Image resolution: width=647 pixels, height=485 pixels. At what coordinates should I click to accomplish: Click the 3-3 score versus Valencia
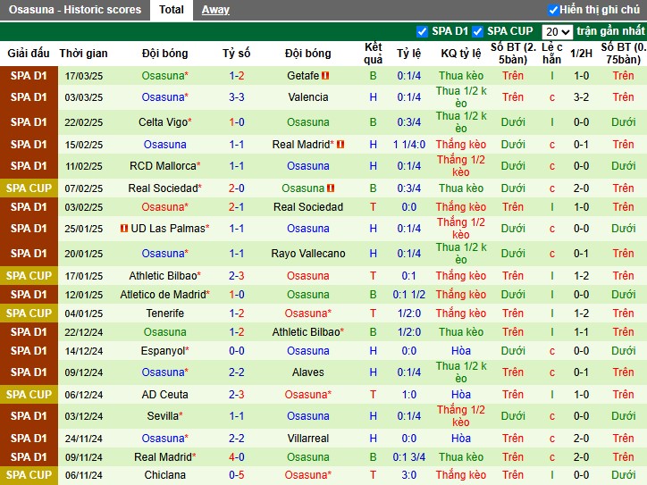[x=237, y=97]
